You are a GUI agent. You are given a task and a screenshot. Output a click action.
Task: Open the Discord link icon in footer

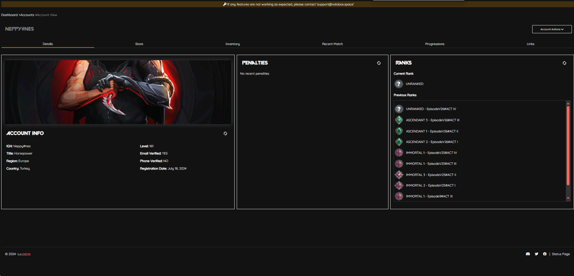pyautogui.click(x=528, y=254)
